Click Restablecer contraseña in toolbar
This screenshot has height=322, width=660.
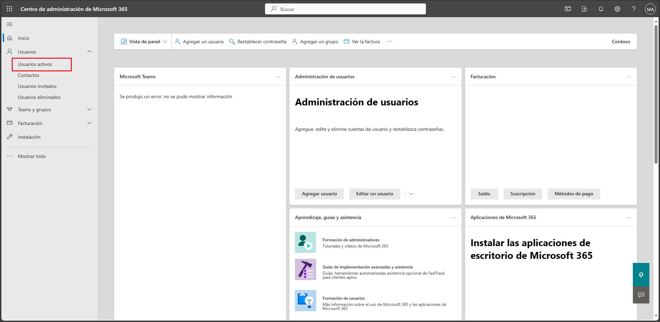point(258,42)
